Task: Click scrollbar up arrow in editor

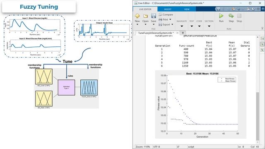Action: 258,37
